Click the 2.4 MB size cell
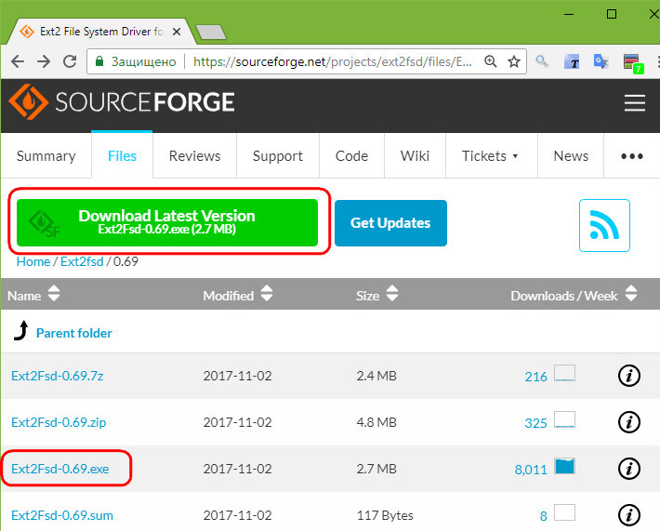 (376, 376)
